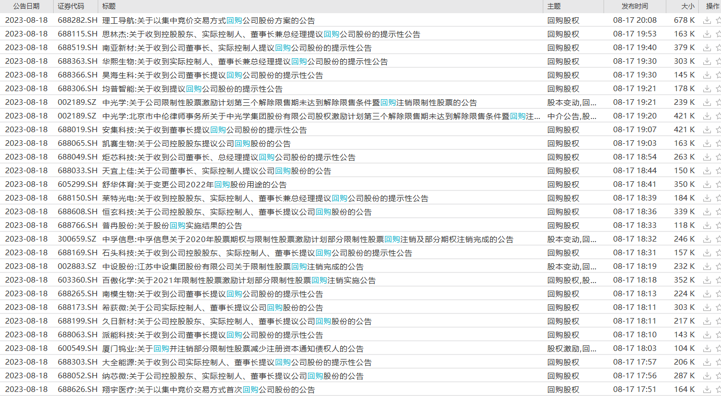Favorite the 理工导航 announcement with star
The height and width of the screenshot is (396, 721).
[718, 20]
